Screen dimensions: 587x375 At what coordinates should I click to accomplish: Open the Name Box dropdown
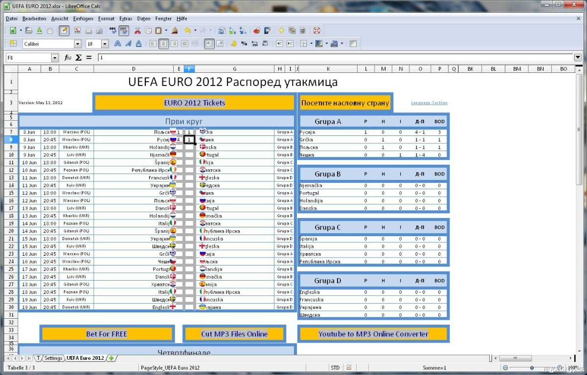click(x=55, y=58)
